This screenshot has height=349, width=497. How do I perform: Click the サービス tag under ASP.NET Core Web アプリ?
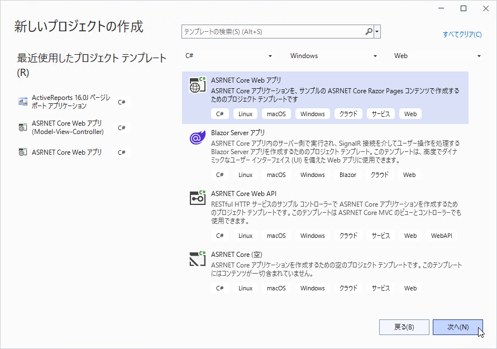[381, 114]
